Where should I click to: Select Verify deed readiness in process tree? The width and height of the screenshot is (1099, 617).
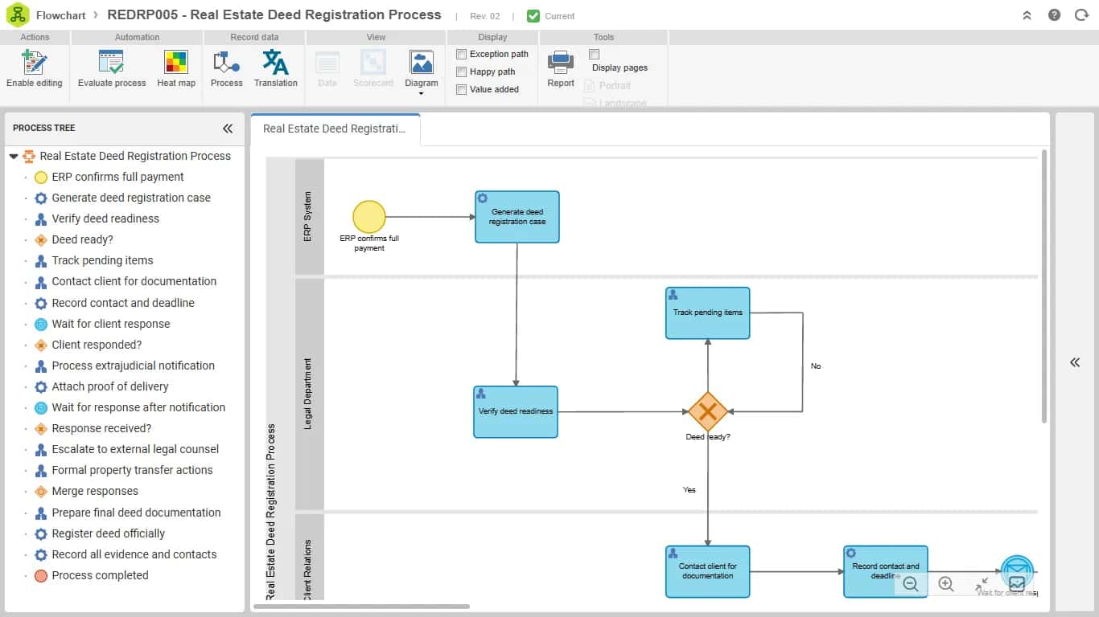(105, 219)
